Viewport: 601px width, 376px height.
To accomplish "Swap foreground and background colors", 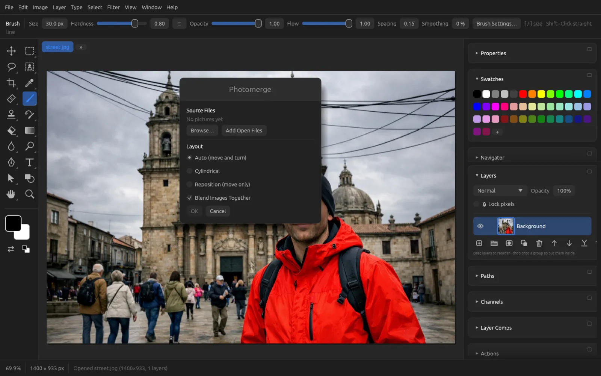I will pos(11,249).
